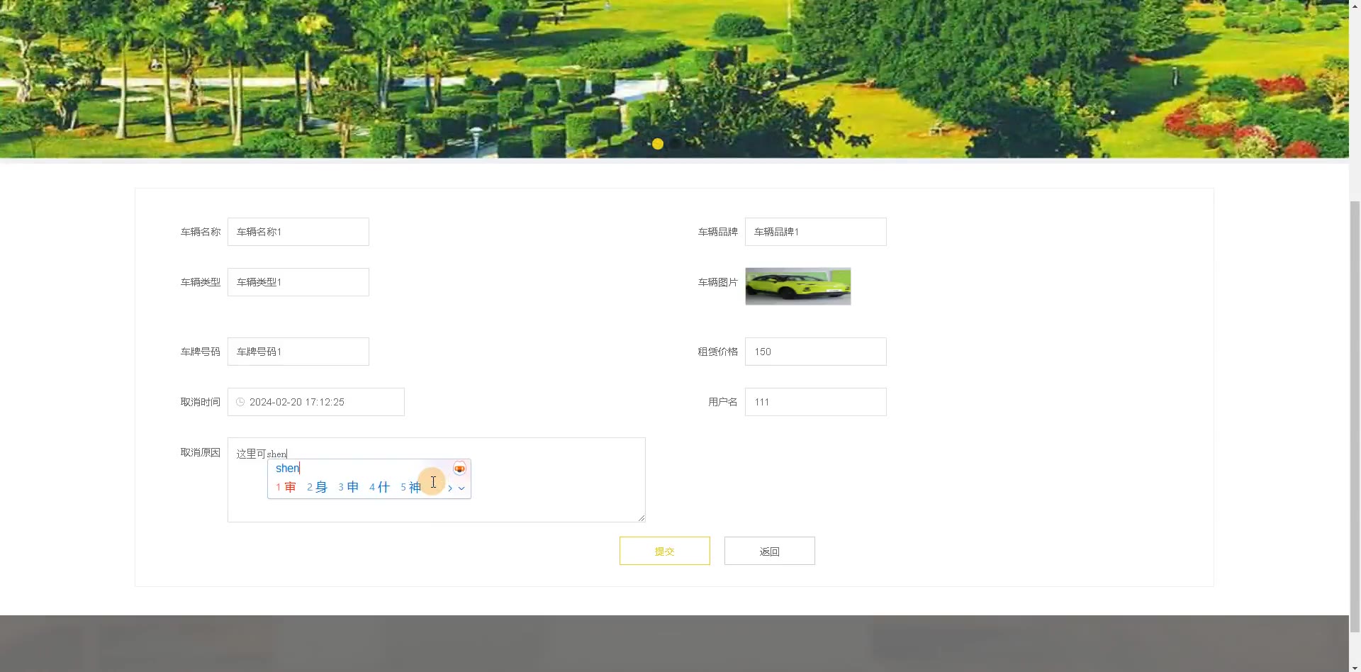1361x672 pixels.
Task: Click the textarea resize handle corner
Action: (642, 518)
